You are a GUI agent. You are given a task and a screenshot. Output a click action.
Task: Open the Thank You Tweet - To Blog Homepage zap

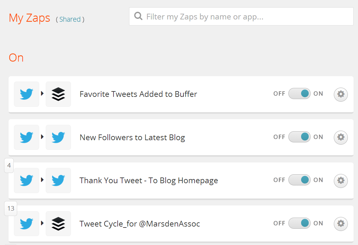coord(148,181)
